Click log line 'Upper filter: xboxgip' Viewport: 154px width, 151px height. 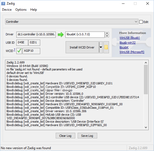(x=39, y=90)
